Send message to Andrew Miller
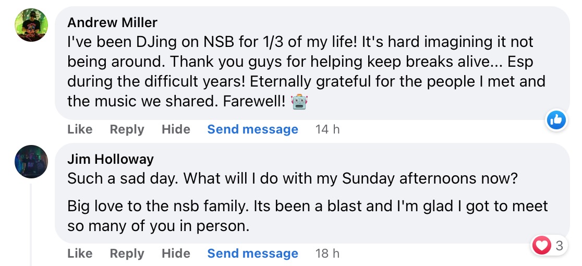The width and height of the screenshot is (582, 266). pyautogui.click(x=252, y=129)
